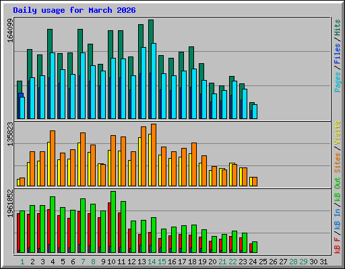Click the Sites legend label
This screenshot has height=269, width=345.
(x=338, y=163)
